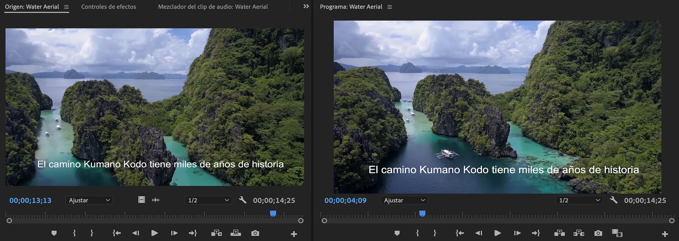The height and width of the screenshot is (241, 679).
Task: Open button editor plus in Program monitor
Action: tap(665, 234)
